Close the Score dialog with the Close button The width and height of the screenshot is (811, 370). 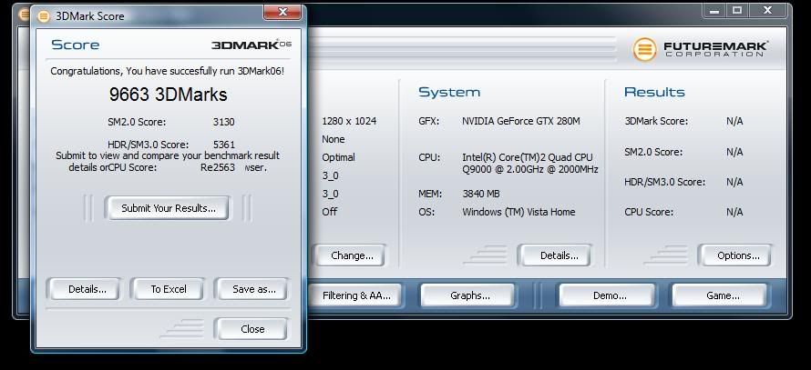[252, 329]
